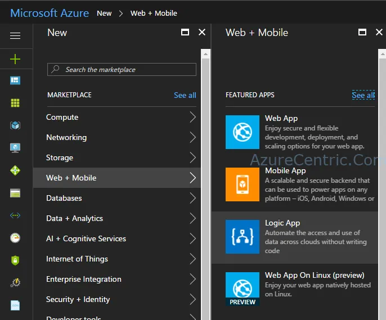Select Enterprise Integration label
This screenshot has width=386, height=320.
tap(84, 279)
